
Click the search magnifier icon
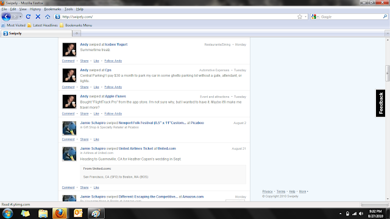tap(385, 16)
